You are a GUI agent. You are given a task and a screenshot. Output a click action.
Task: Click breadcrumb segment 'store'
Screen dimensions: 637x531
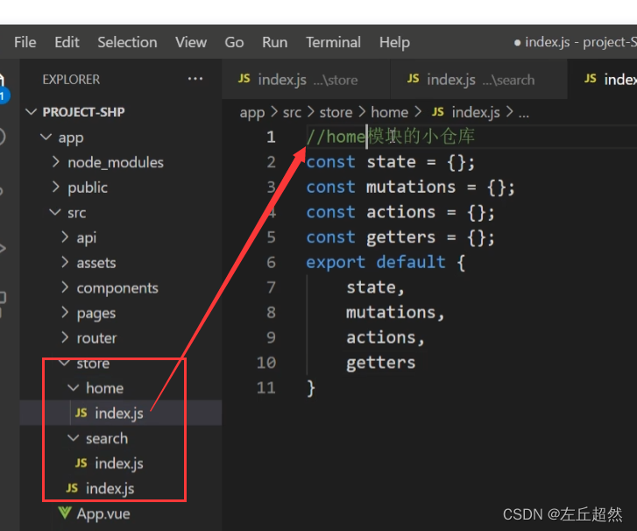[336, 112]
